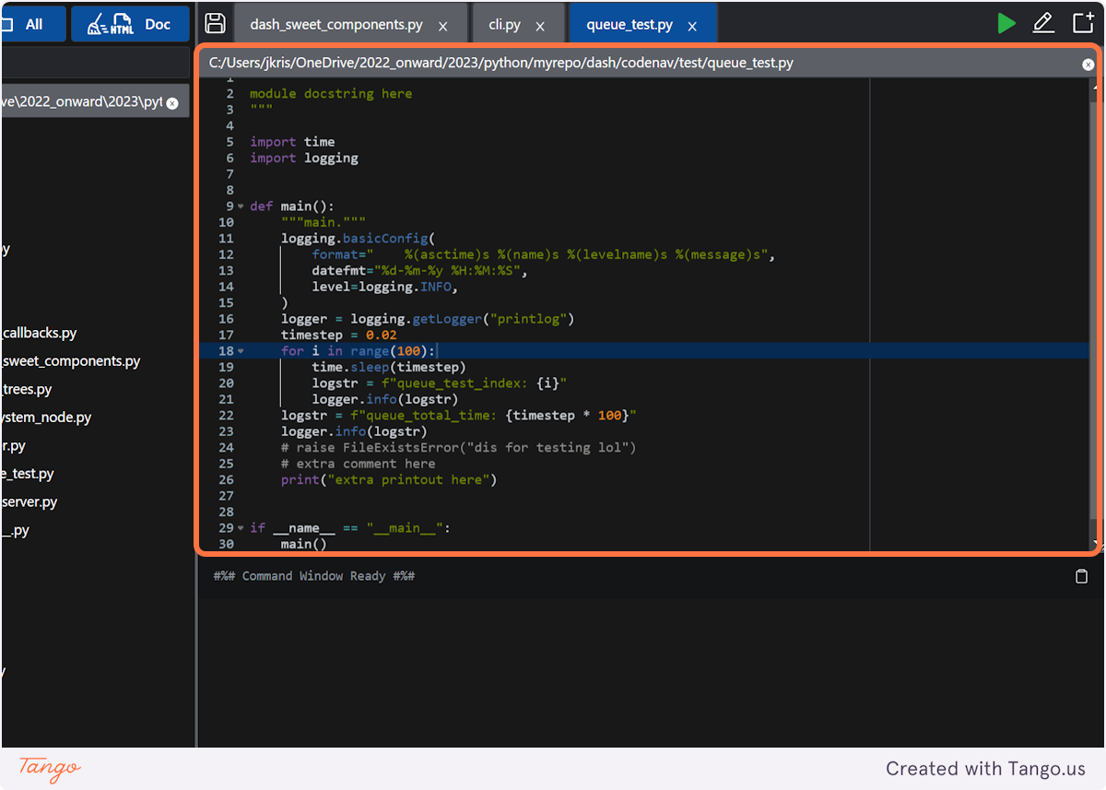Click the 'Command Window Ready' text
1106x790 pixels.
(313, 576)
